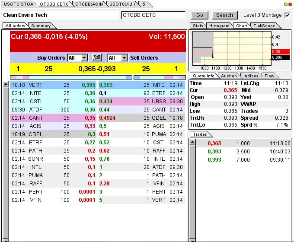Open the tab labeled 5
Viewport: 294px width, 242px height.
tap(144, 4)
